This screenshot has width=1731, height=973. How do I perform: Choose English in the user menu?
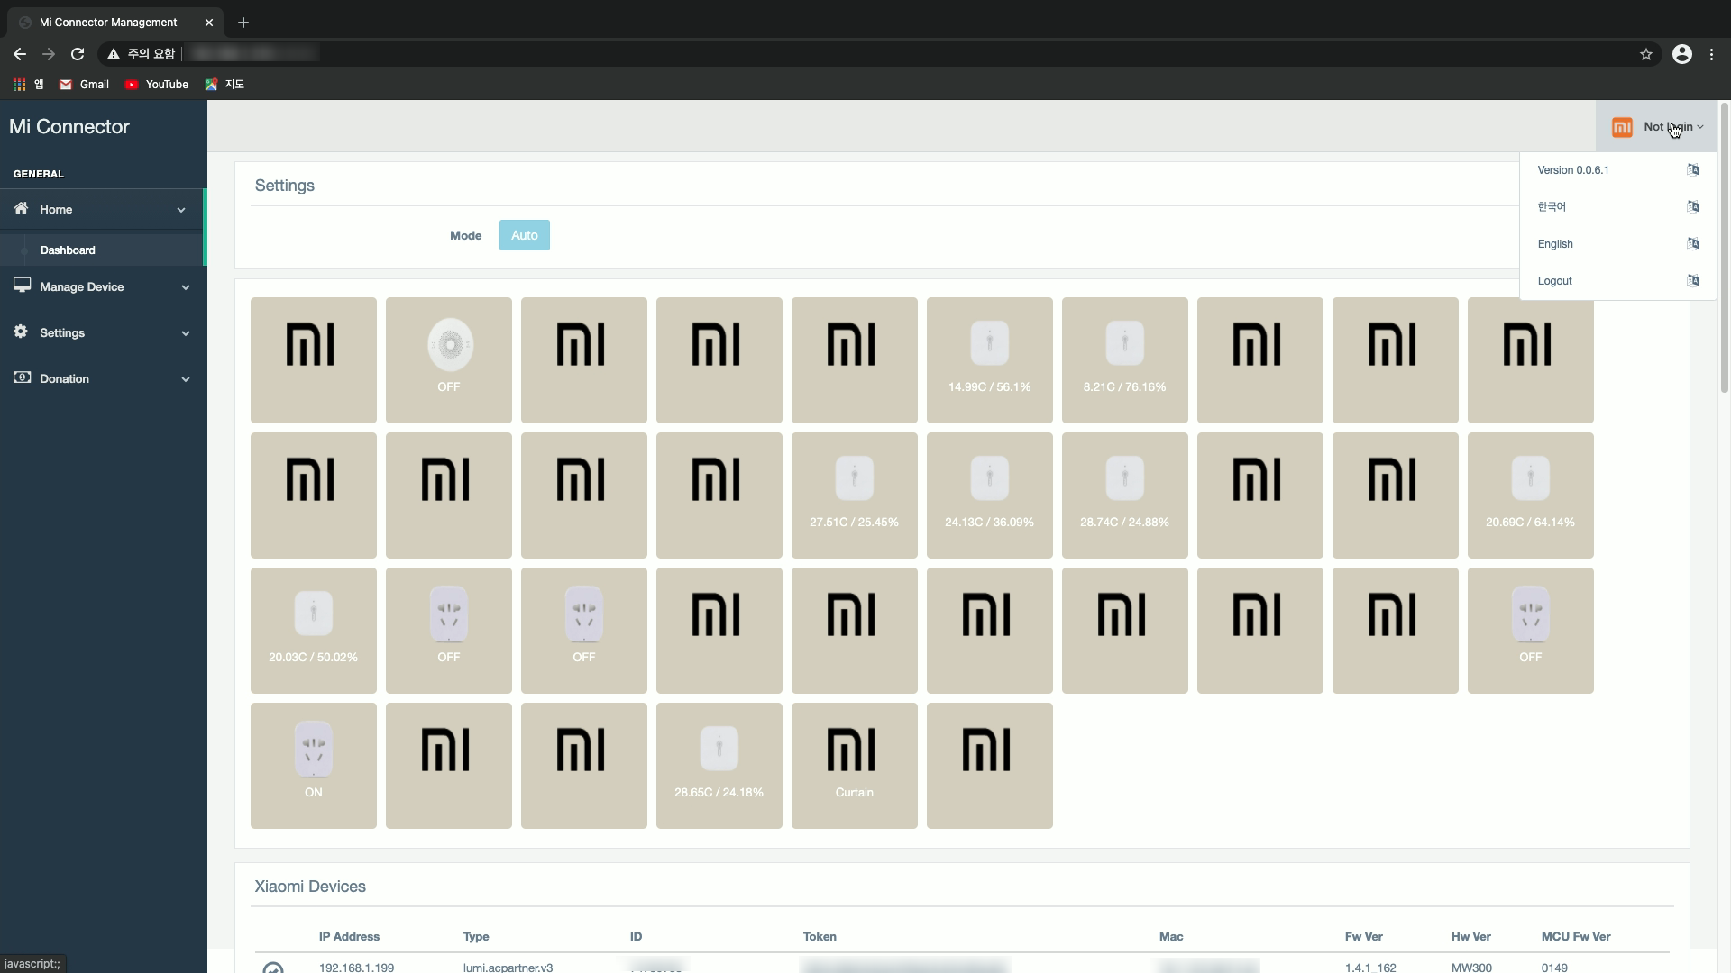coord(1555,244)
